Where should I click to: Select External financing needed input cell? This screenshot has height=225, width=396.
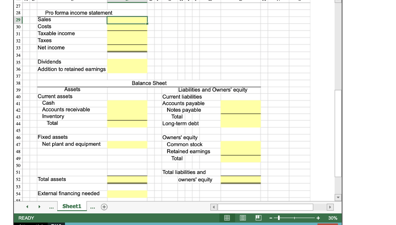coord(127,194)
